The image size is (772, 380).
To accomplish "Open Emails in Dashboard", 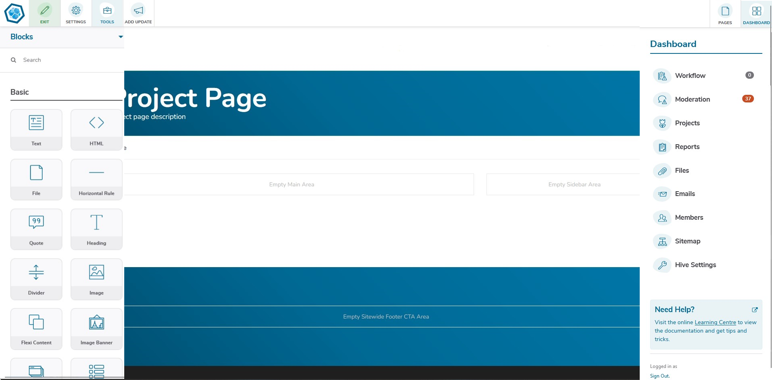I will [685, 194].
